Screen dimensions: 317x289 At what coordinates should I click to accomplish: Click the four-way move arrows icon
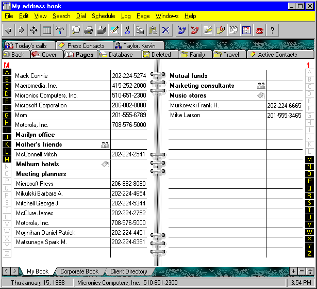click(x=34, y=30)
